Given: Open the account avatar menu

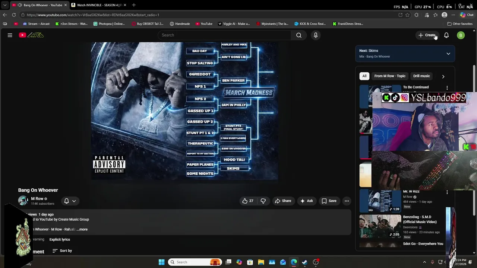Looking at the screenshot, I should click(461, 35).
